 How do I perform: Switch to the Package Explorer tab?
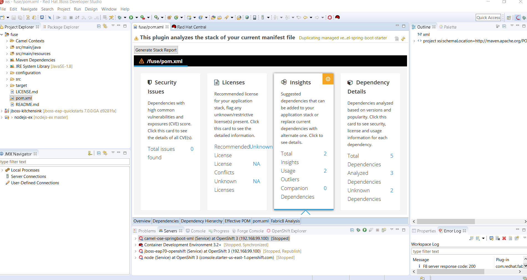click(x=61, y=27)
